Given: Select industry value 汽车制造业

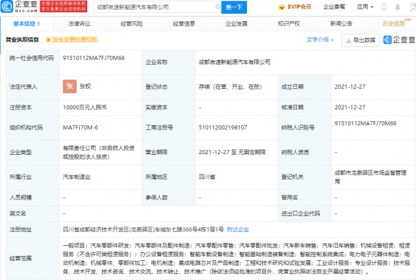Looking at the screenshot, I should (x=77, y=177).
